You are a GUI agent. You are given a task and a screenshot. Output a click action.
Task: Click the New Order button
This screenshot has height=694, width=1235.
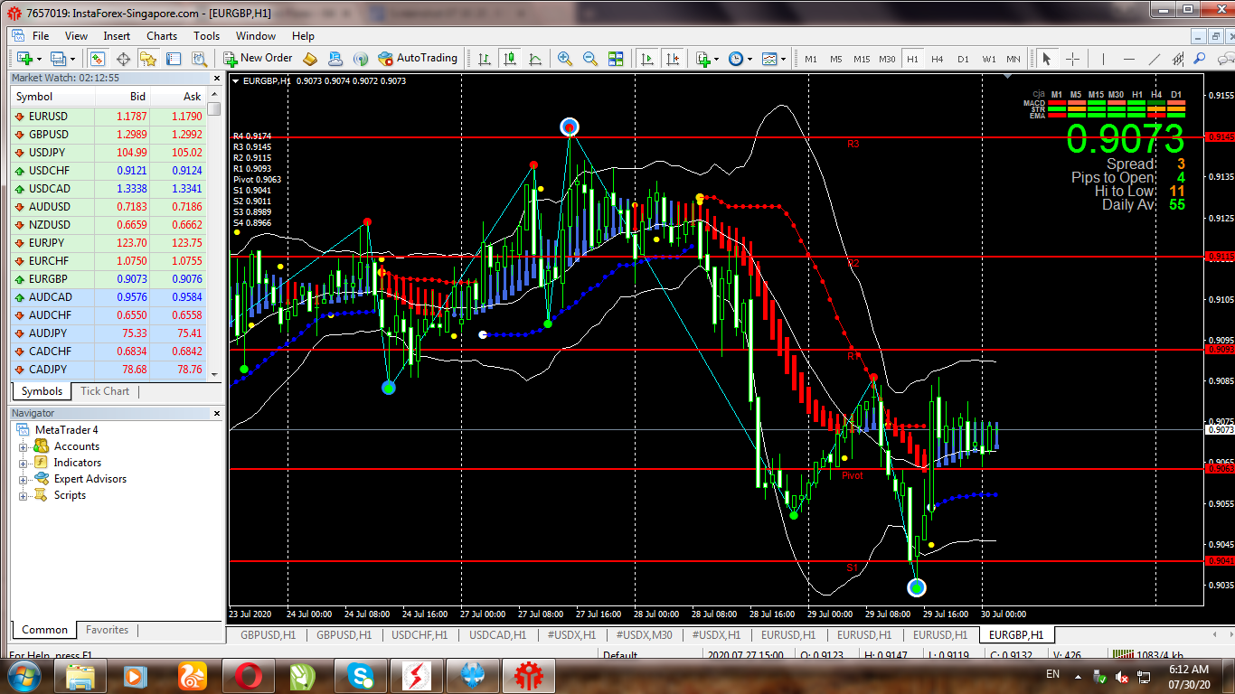(x=259, y=59)
